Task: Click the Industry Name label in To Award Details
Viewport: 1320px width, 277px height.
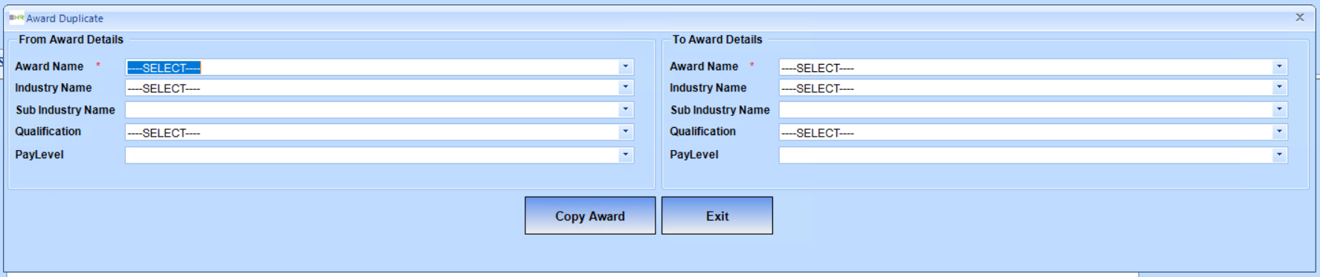Action: (x=708, y=88)
